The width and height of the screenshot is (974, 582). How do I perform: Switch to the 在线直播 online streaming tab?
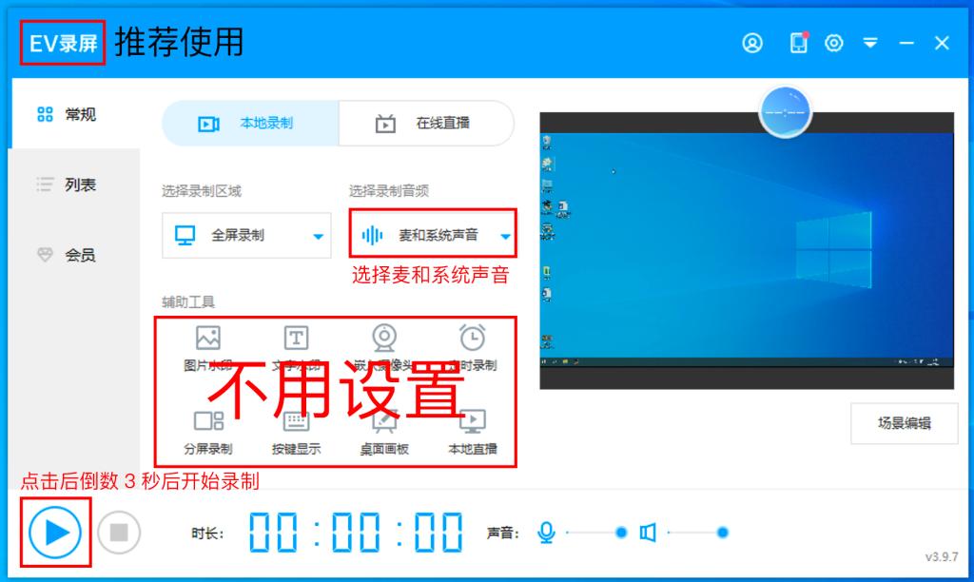426,123
